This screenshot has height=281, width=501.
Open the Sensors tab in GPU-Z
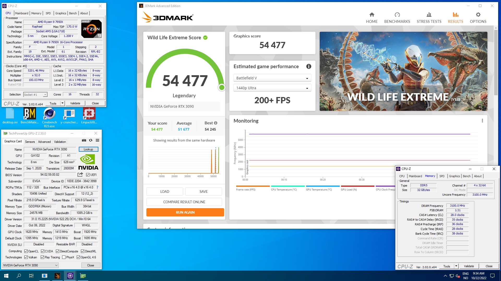pyautogui.click(x=30, y=142)
